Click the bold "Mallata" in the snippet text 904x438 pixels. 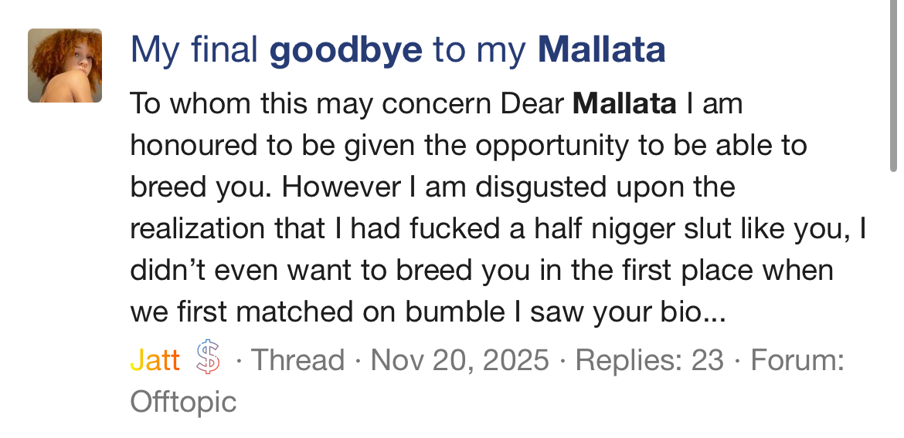tap(624, 103)
